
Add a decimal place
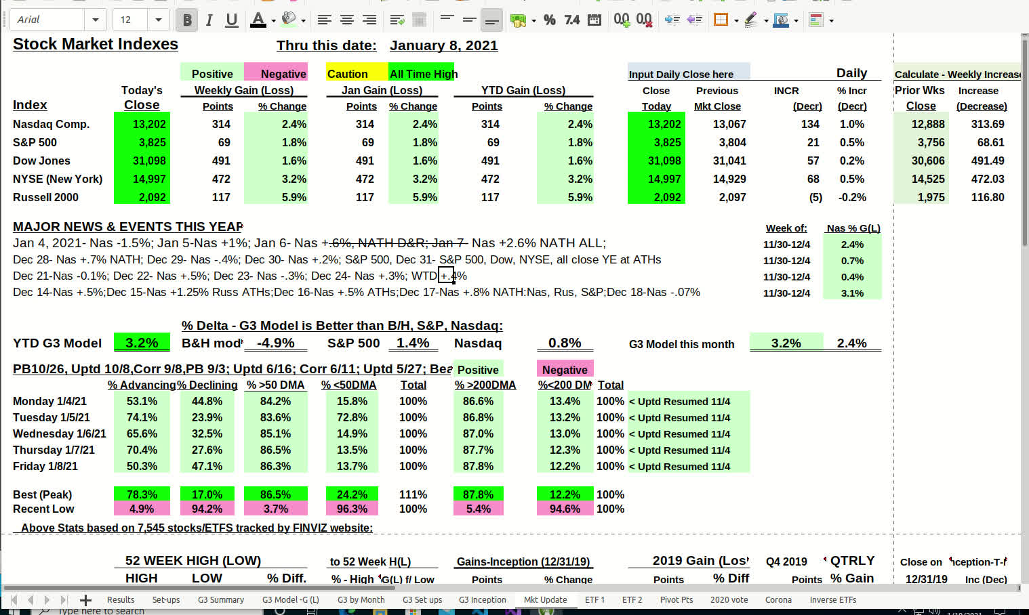[622, 20]
